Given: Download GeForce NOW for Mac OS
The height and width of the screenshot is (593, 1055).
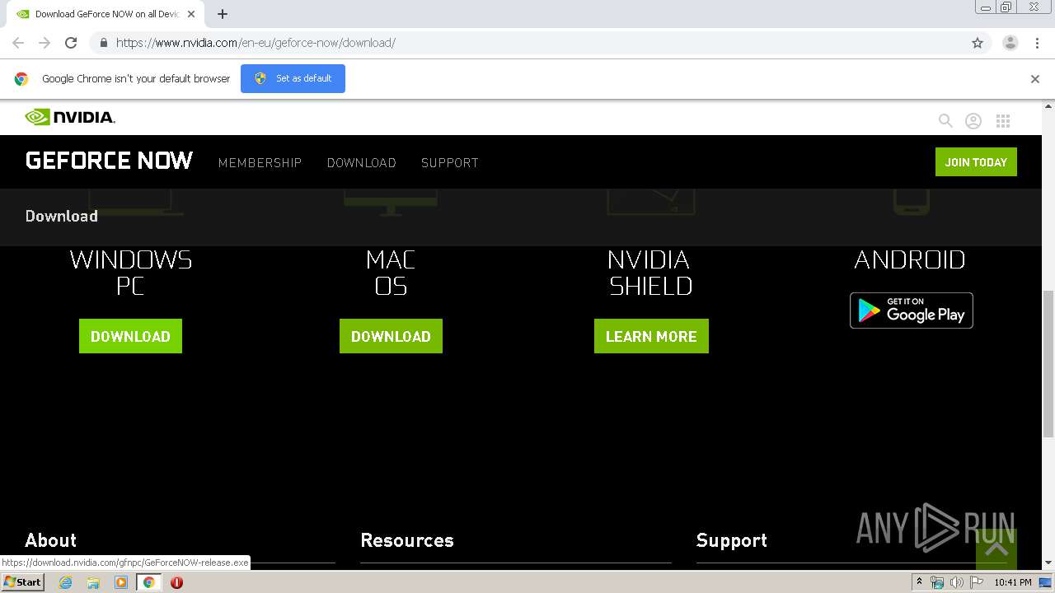Looking at the screenshot, I should tap(391, 336).
